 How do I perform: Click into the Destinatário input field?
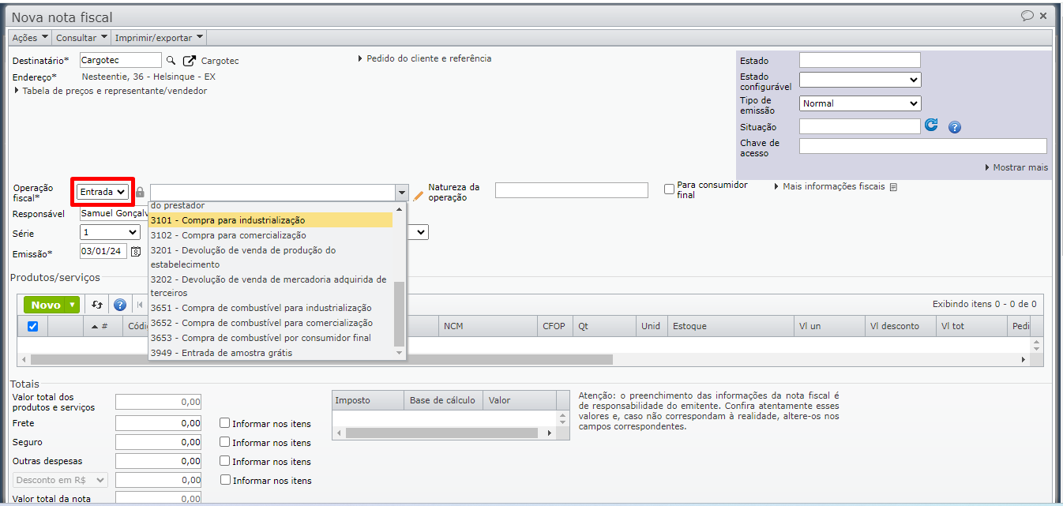121,60
